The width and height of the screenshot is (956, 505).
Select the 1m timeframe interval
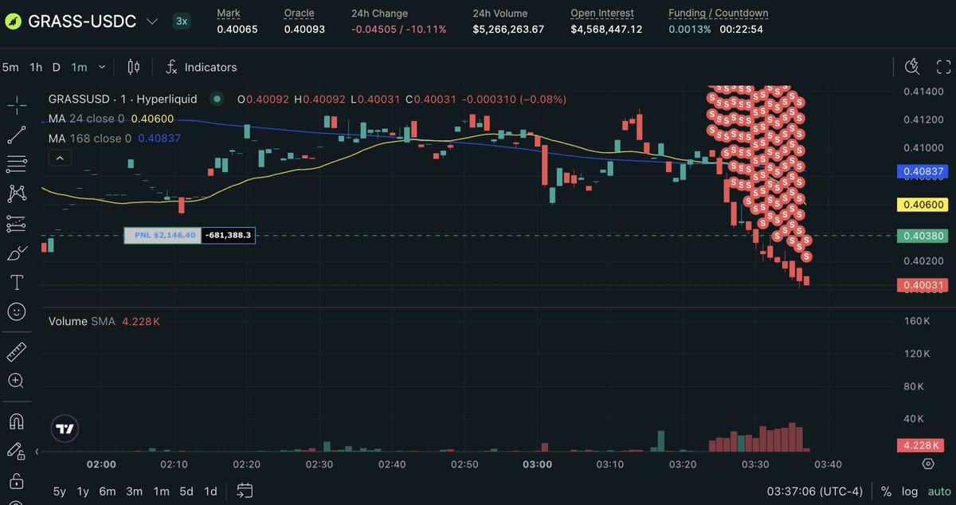(x=79, y=67)
